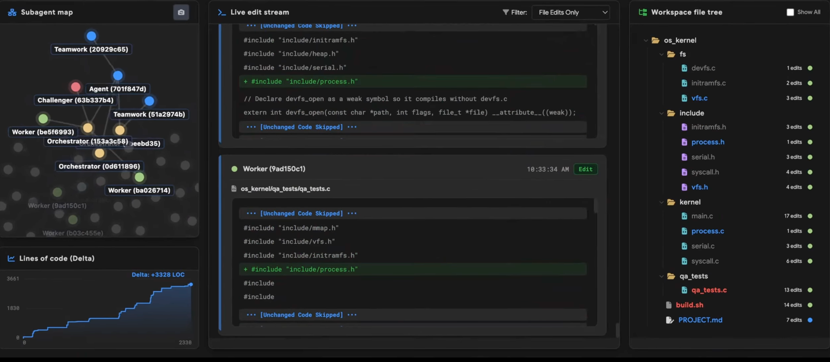Select the Orchestrator (153a3c58) node label
The height and width of the screenshot is (362, 830).
[87, 141]
